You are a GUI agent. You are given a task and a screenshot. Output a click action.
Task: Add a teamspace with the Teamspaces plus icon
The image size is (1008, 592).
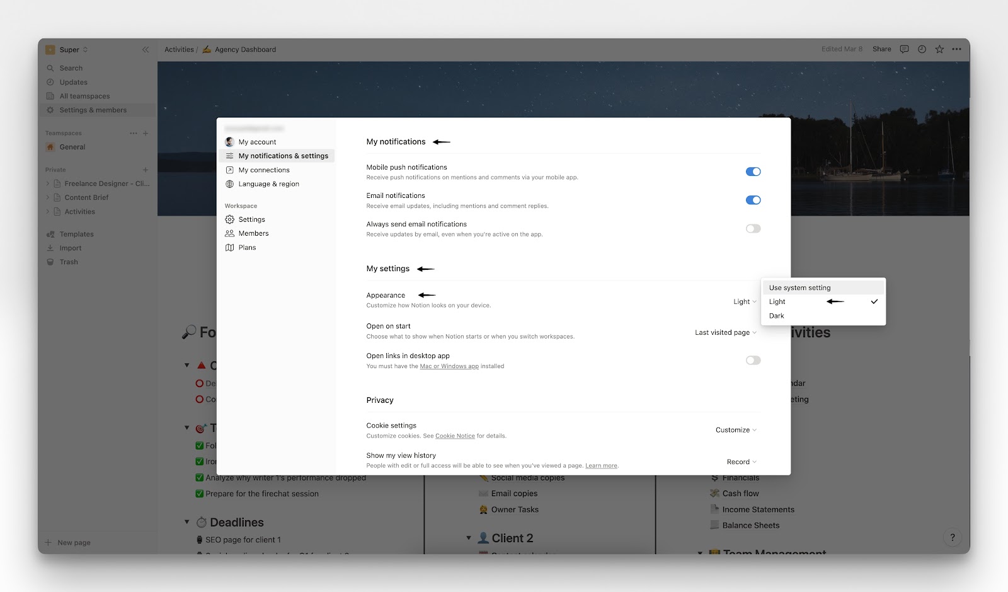(146, 133)
